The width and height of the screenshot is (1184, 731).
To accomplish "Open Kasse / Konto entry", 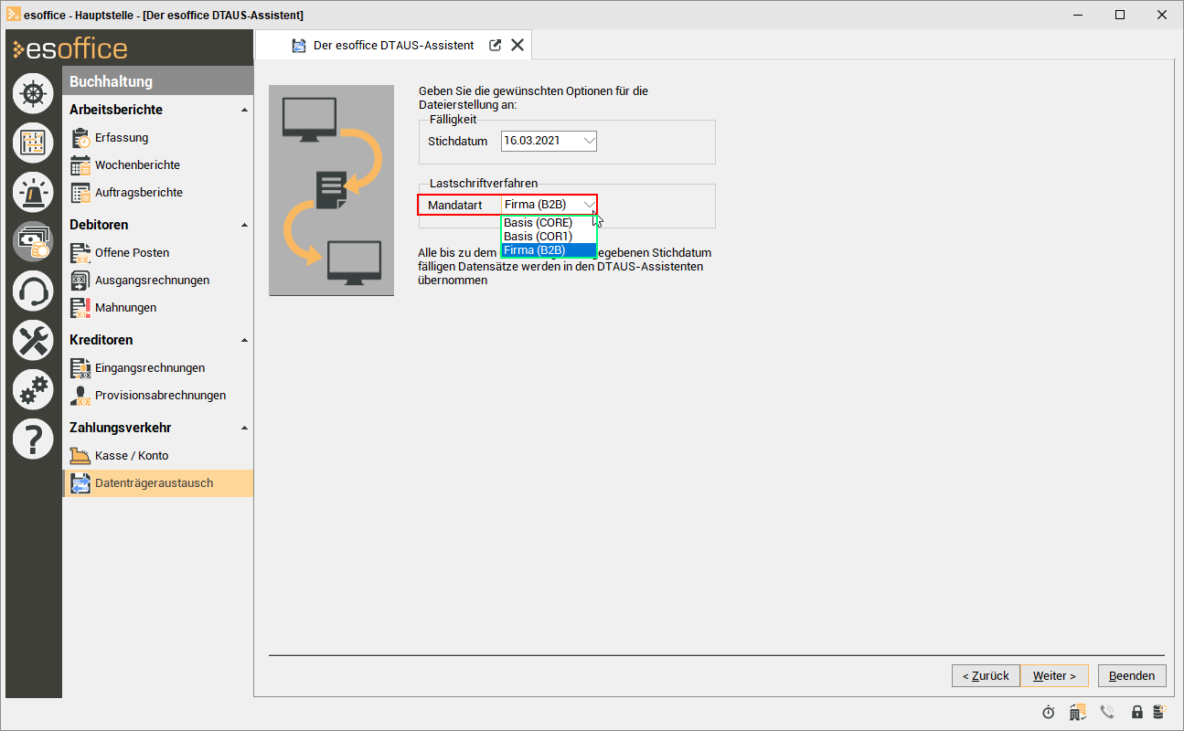I will [x=132, y=456].
